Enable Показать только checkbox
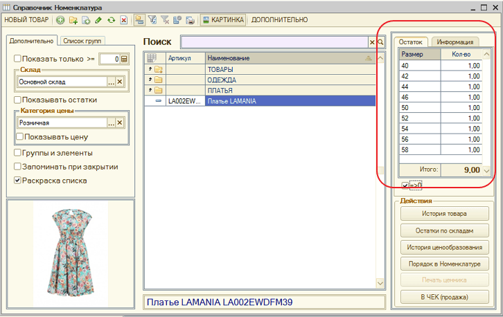 pos(17,59)
